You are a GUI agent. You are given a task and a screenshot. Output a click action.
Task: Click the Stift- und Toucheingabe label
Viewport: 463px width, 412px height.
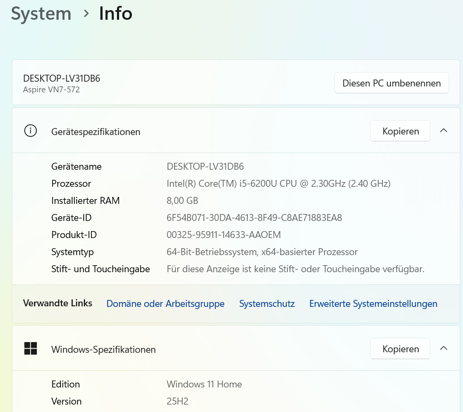point(101,269)
